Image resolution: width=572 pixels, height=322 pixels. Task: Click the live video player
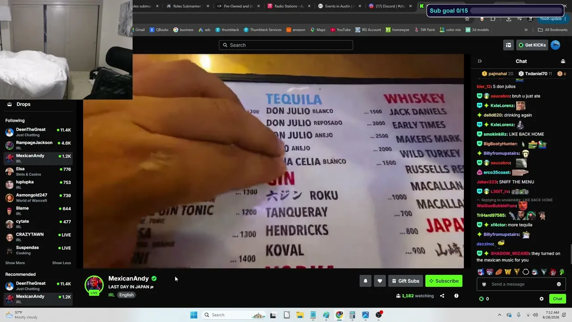(273, 161)
